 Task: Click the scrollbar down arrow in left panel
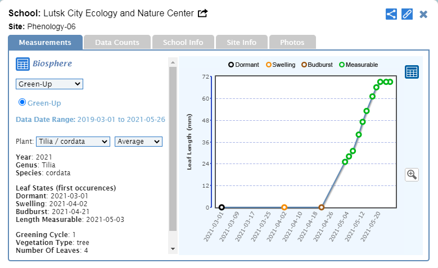(x=173, y=249)
